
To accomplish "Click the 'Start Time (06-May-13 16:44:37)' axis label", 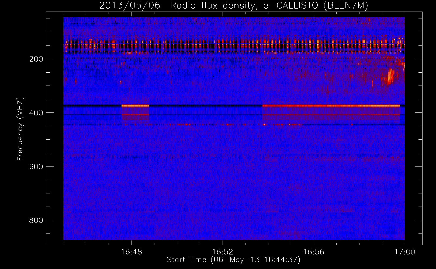I will [234, 260].
